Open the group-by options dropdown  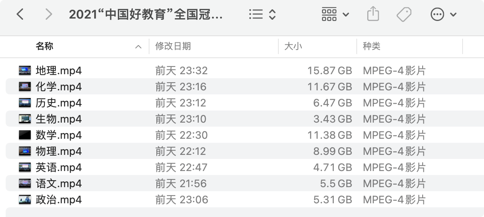[335, 15]
